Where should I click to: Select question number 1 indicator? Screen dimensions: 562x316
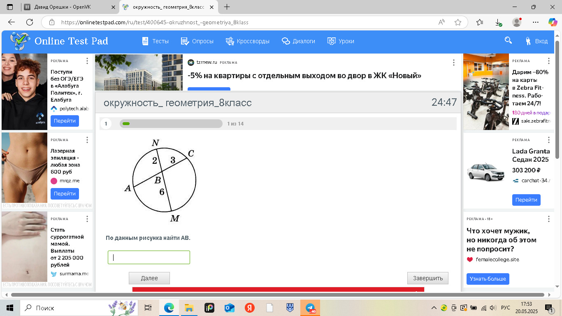tap(106, 123)
